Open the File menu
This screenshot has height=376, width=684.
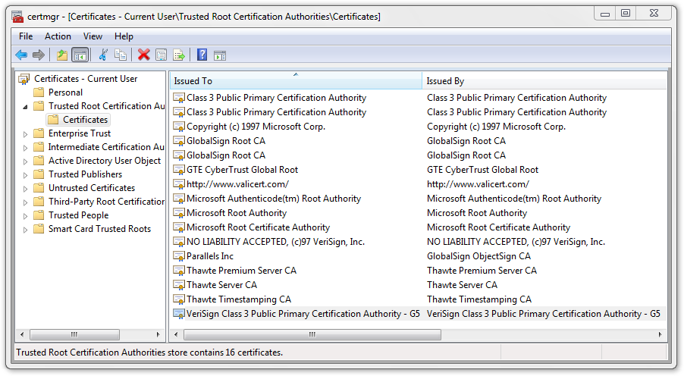pyautogui.click(x=26, y=36)
